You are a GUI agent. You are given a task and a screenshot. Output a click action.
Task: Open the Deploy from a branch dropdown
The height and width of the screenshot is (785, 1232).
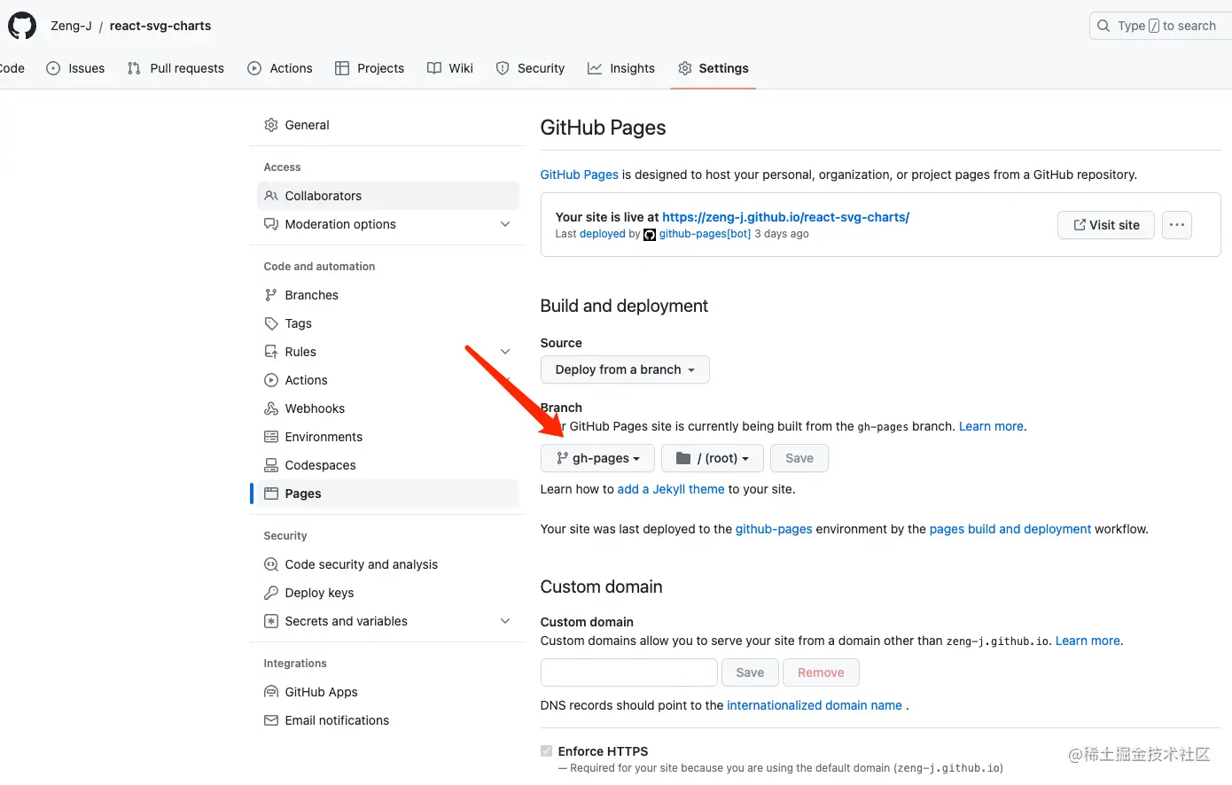pos(625,369)
